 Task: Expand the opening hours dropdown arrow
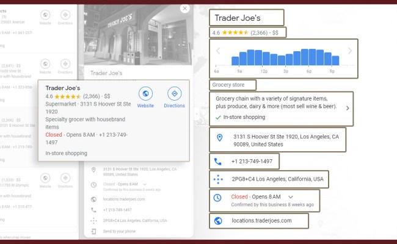pyautogui.click(x=291, y=197)
